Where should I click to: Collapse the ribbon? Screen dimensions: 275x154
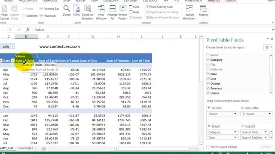tap(272, 23)
